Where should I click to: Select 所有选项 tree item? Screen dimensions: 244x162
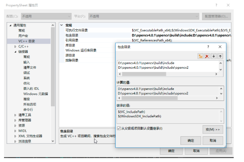tap(30, 104)
